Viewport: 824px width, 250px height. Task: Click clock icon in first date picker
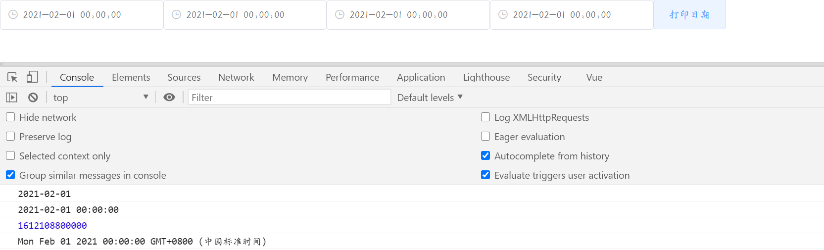pos(13,15)
